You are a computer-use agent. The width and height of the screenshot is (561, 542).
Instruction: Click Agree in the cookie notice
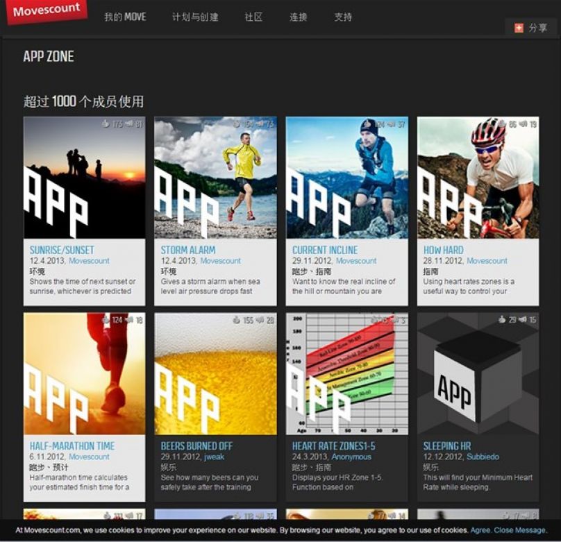(x=480, y=530)
